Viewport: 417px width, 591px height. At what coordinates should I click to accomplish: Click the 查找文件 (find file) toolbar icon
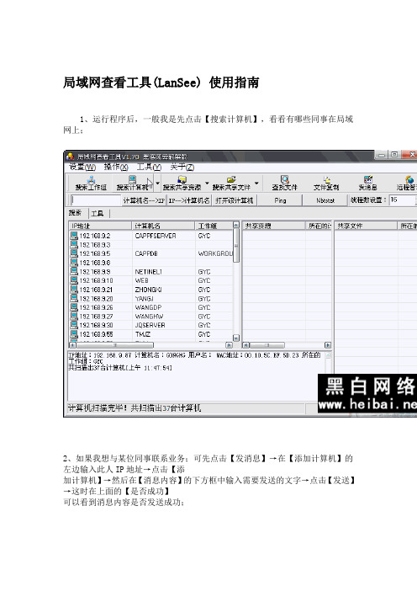tap(284, 179)
